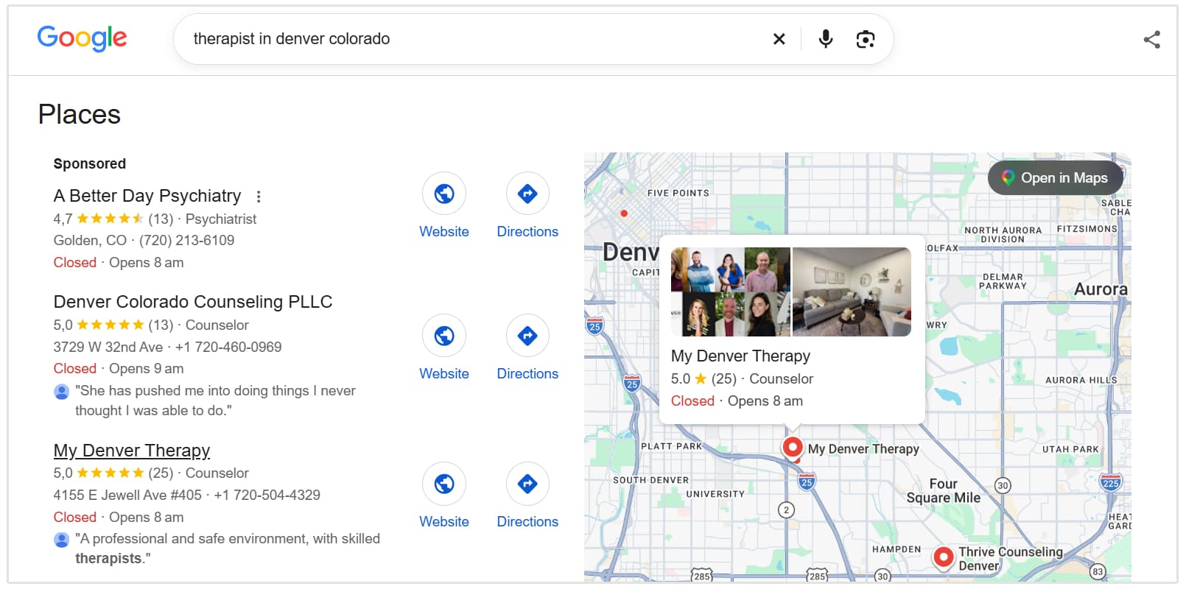Click the Five Points label on the map

coord(678,193)
